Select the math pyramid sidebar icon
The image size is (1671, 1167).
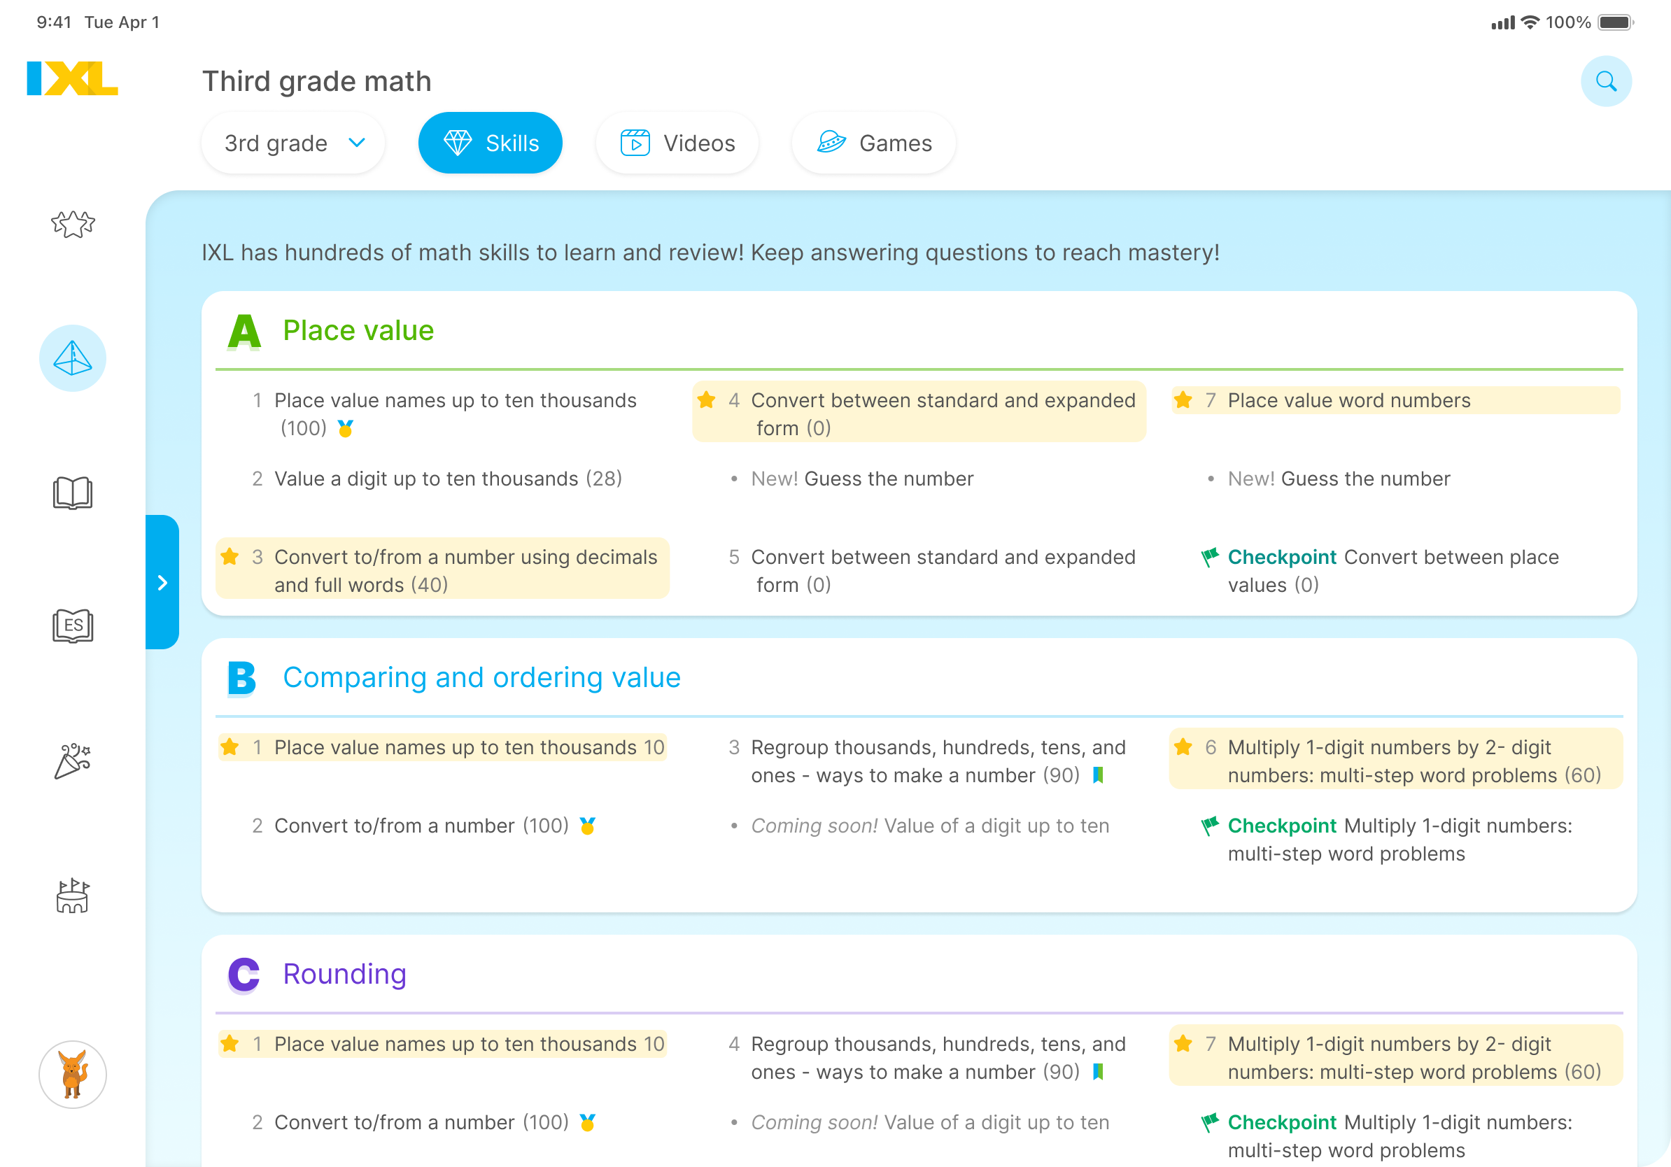[x=73, y=358]
